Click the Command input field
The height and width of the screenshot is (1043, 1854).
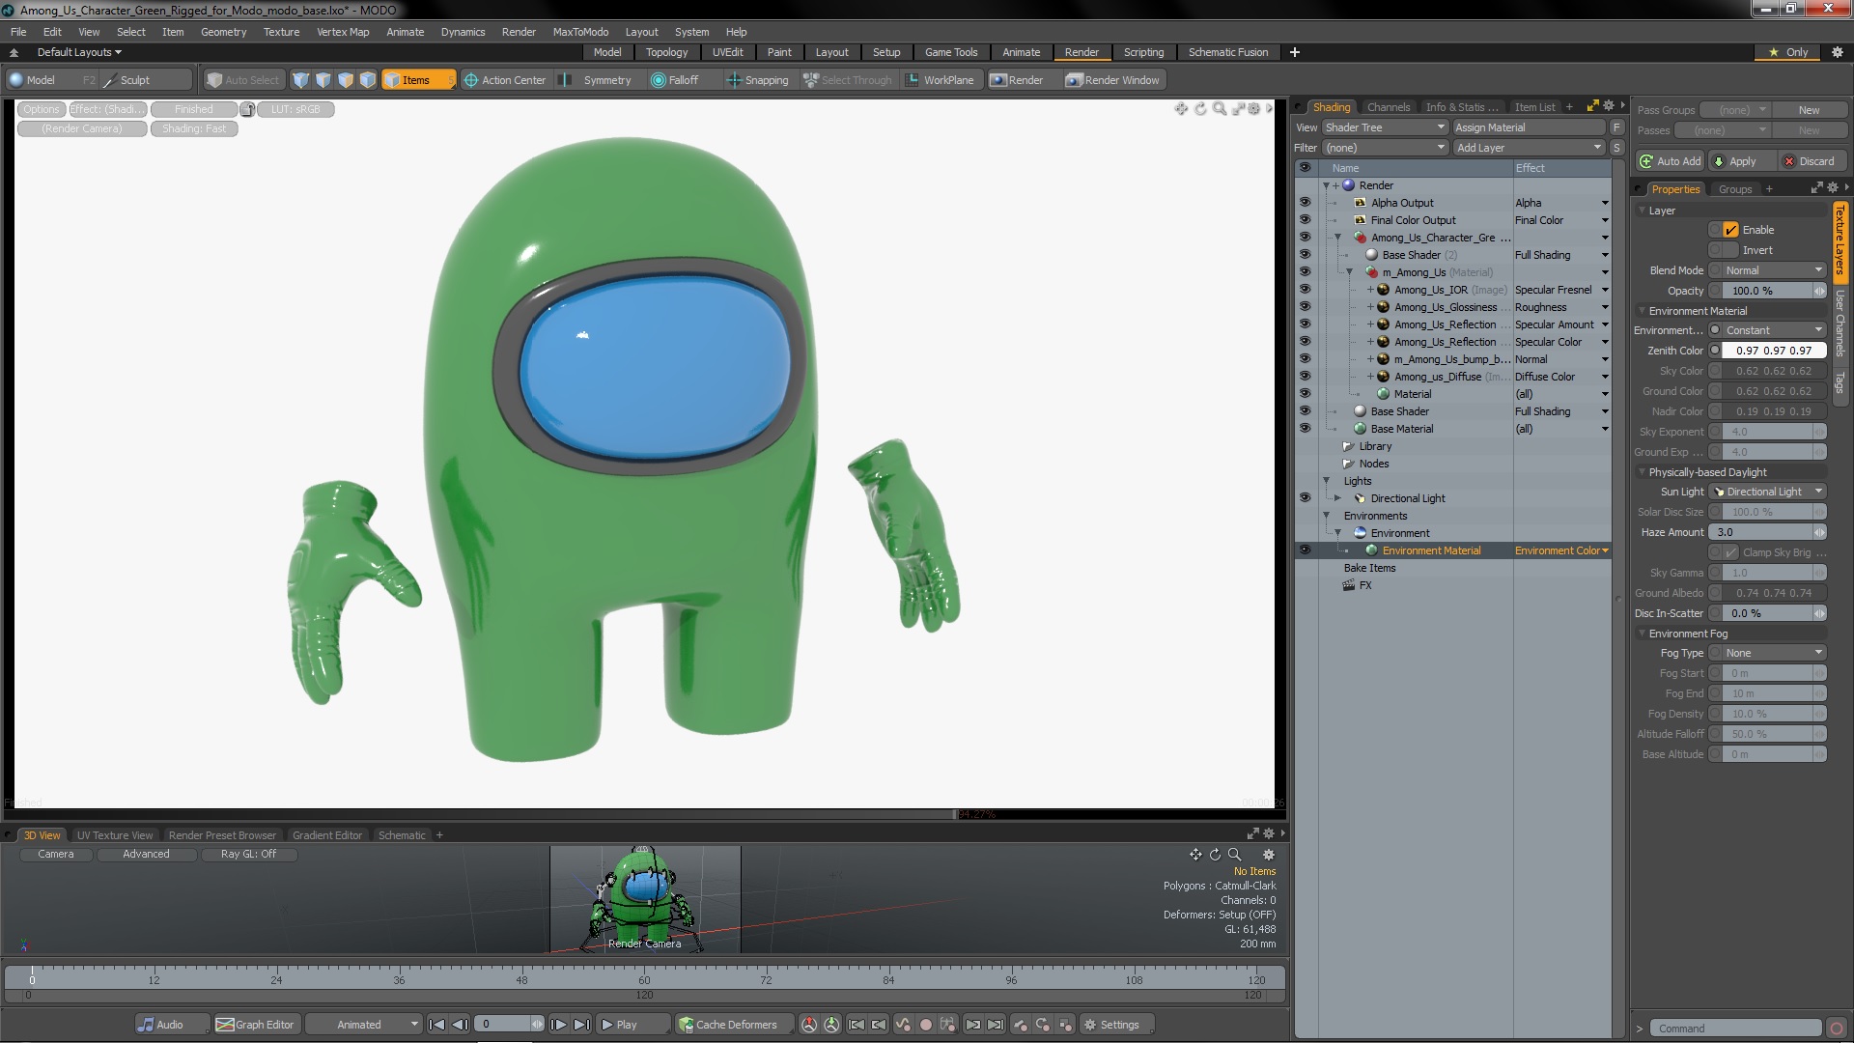tap(1735, 1029)
